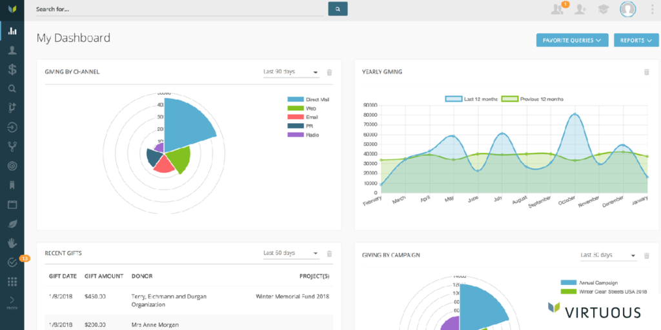Change Giving by Channel Last 90 days dropdown

click(291, 72)
